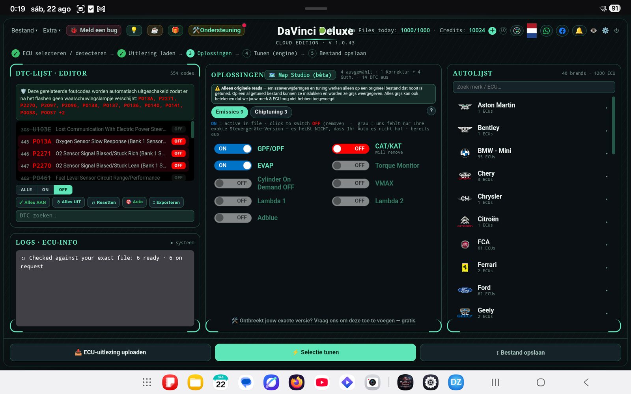Viewport: 631px width, 394px height.
Task: Select the Ford brand logo
Action: click(x=465, y=290)
